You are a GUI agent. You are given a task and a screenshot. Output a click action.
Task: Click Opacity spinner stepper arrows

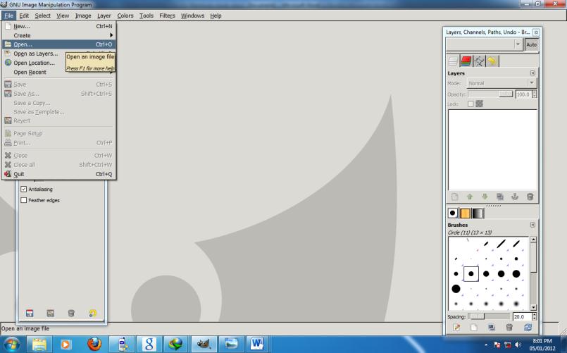[x=534, y=94]
